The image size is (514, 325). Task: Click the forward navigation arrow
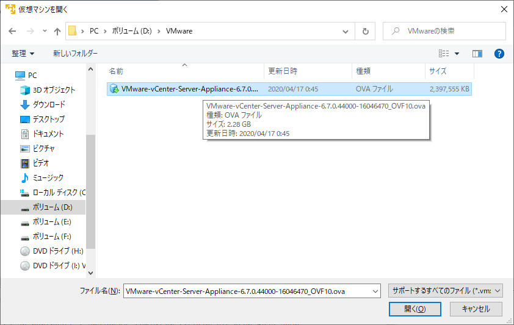[30, 31]
